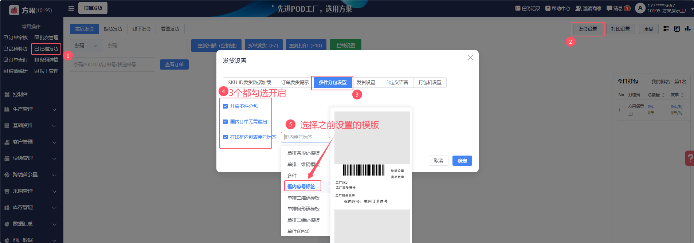
Task: Click the user avatar icon
Action: coord(640,8)
